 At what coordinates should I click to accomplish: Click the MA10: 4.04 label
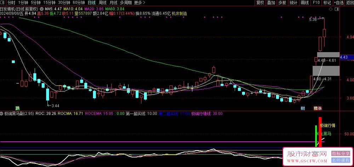73,9
